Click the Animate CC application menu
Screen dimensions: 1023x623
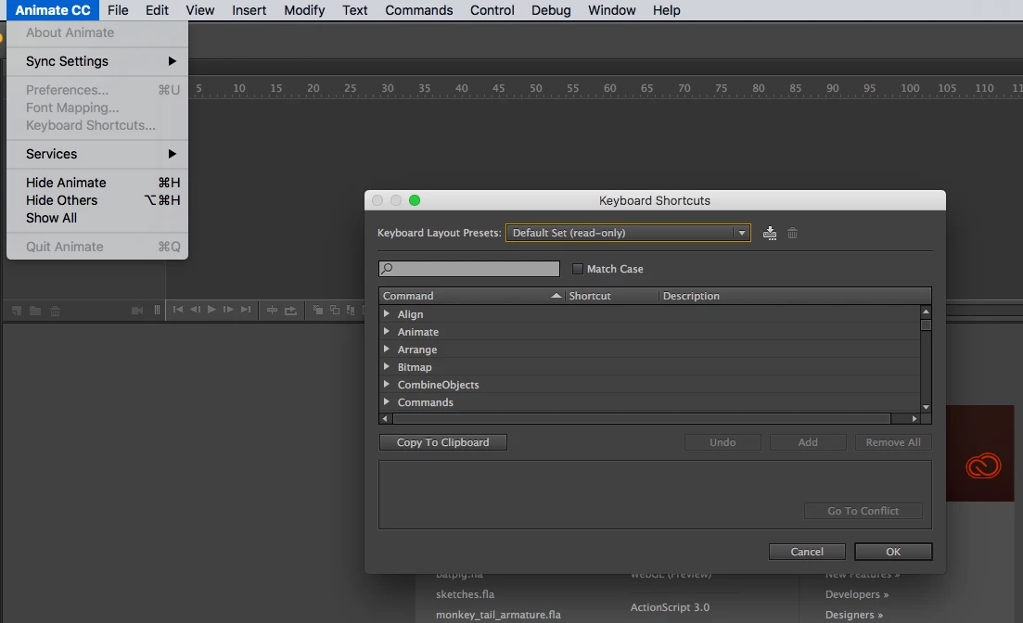coord(53,10)
